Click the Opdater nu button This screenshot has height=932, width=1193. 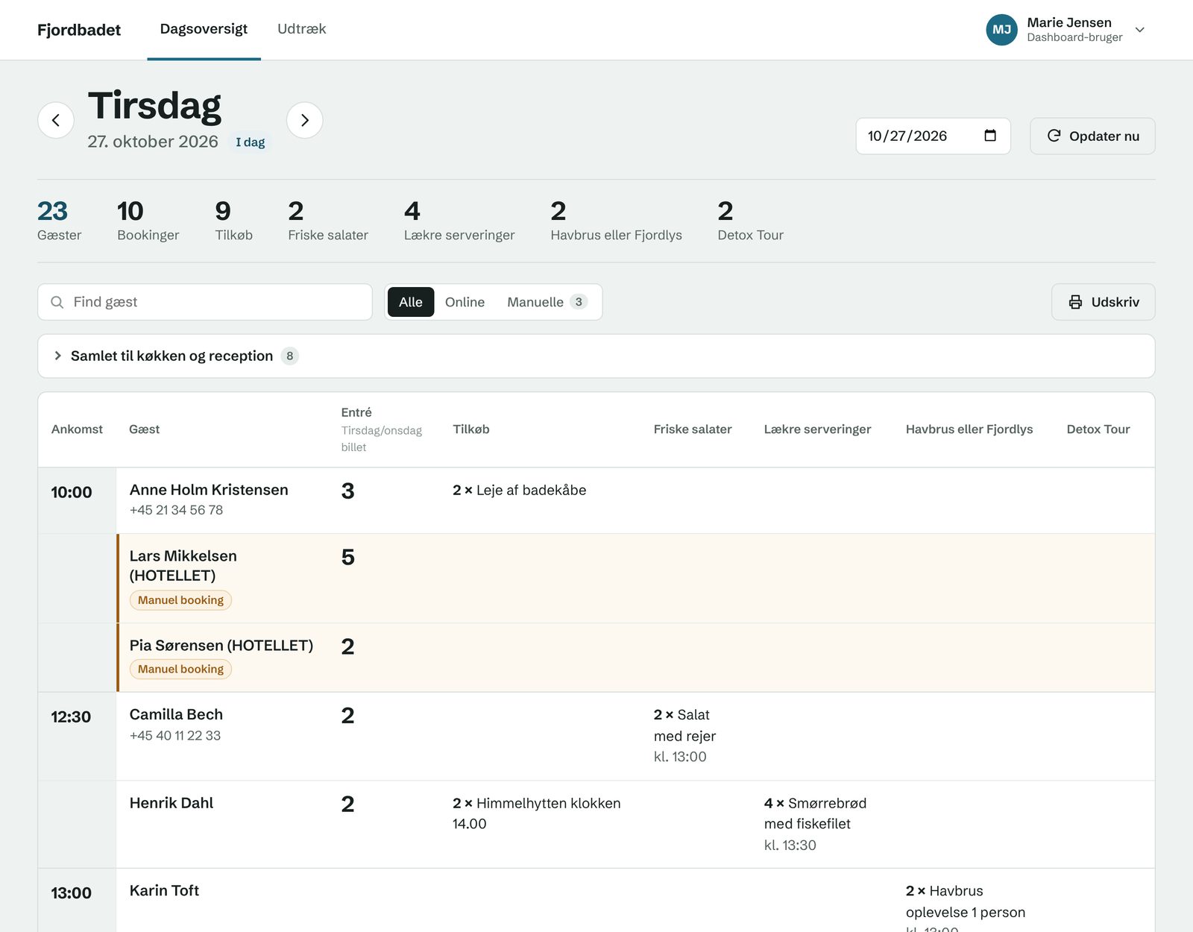1092,136
